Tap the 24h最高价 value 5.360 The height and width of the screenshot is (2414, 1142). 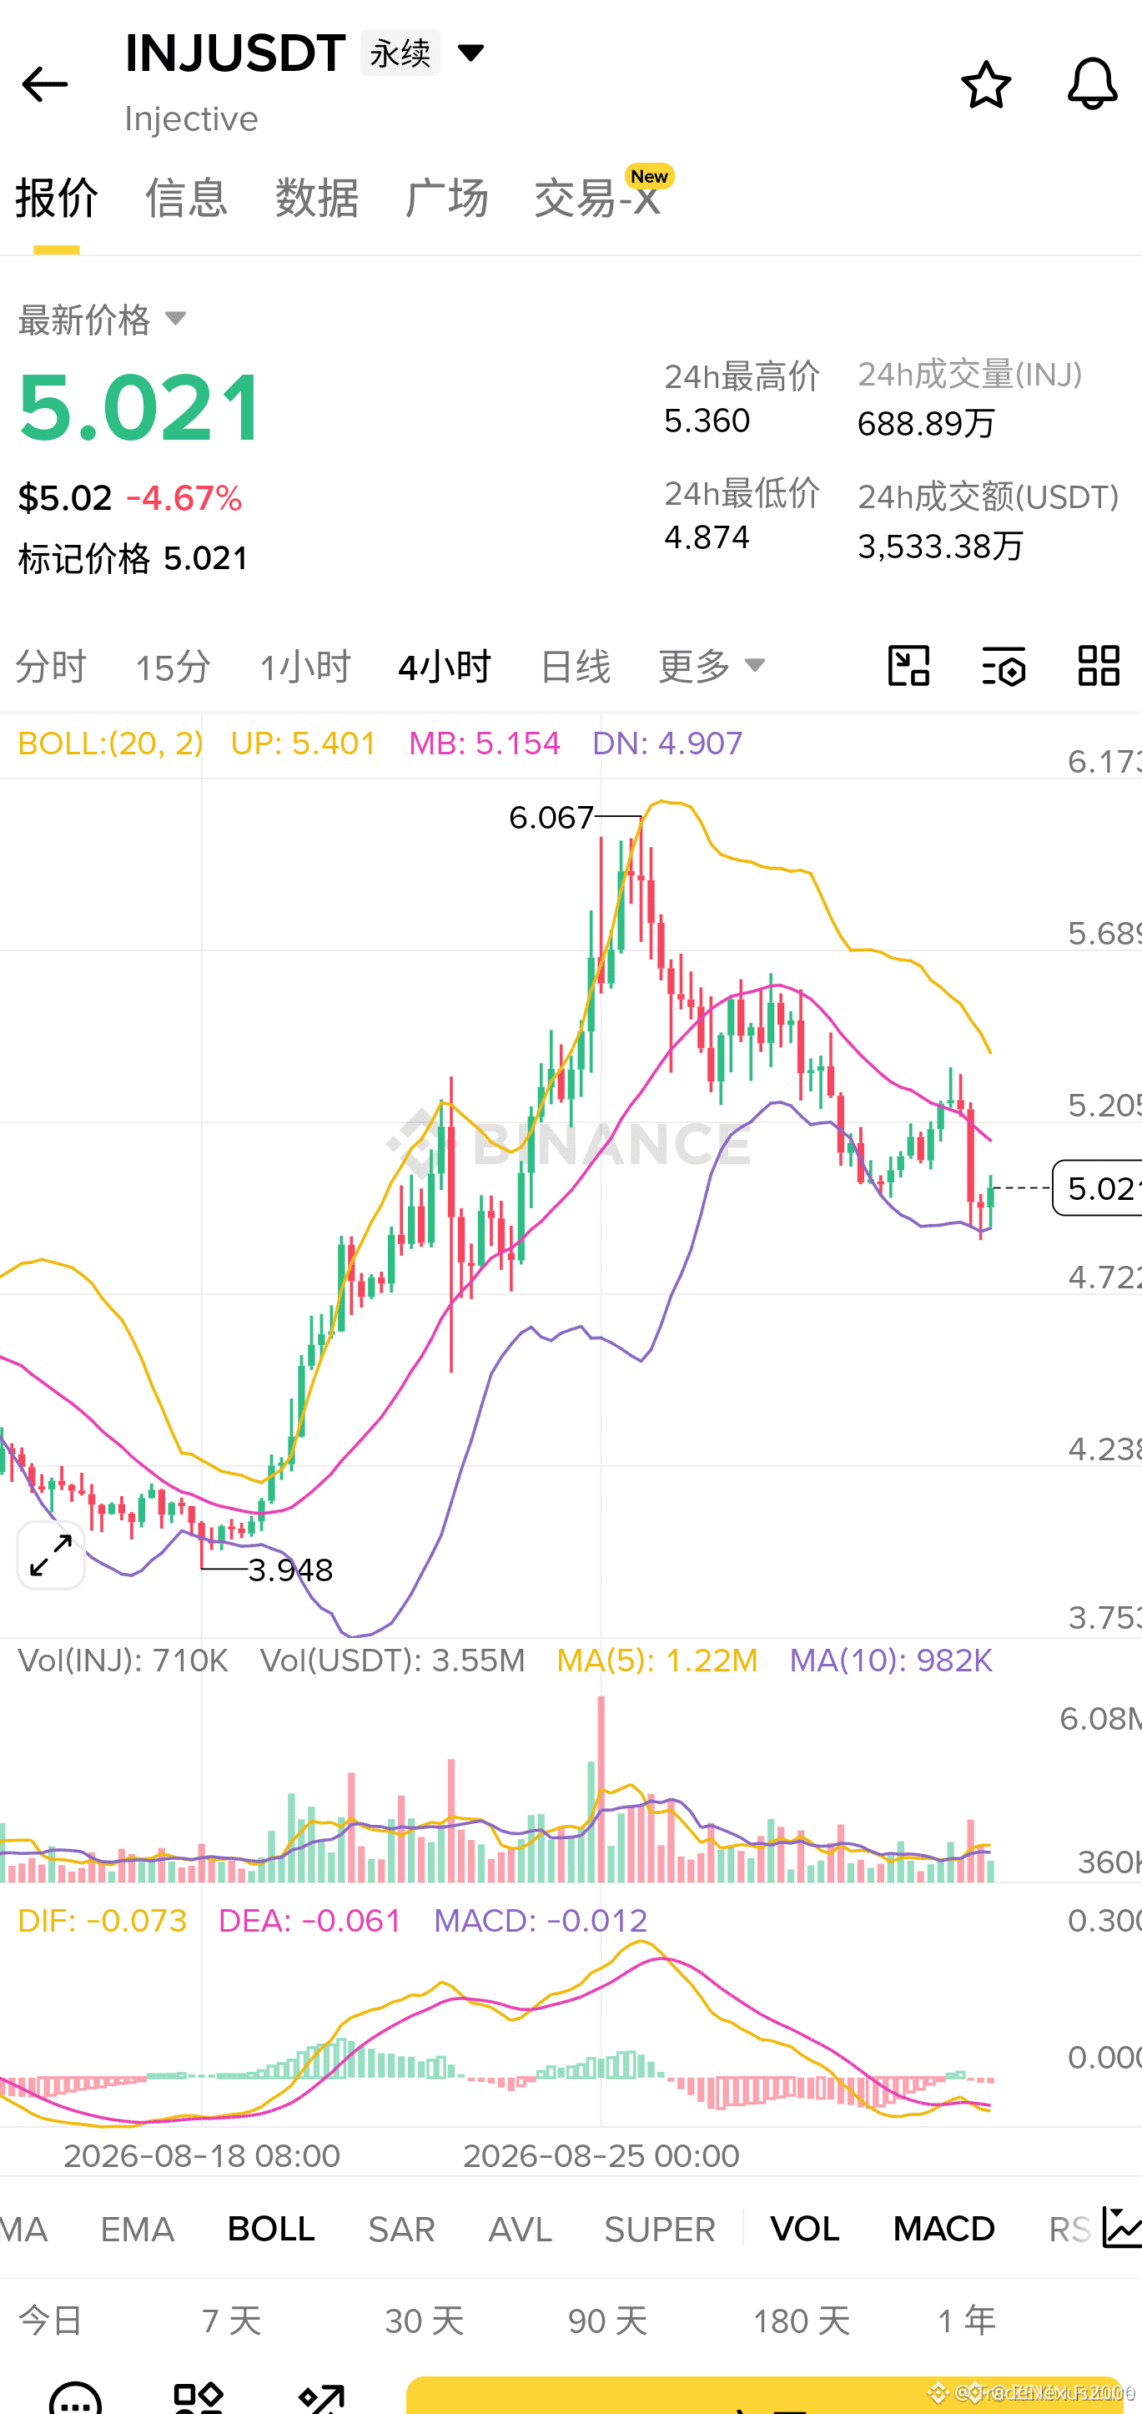point(707,421)
